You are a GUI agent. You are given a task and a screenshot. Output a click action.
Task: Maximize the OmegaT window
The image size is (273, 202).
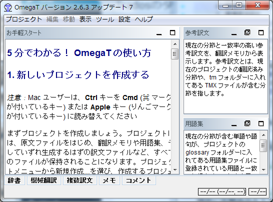[239, 5]
